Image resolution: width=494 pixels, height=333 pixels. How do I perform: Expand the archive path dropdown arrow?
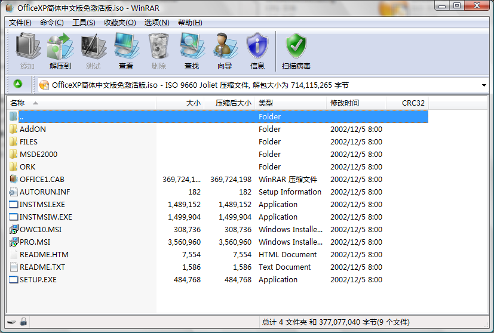click(484, 85)
